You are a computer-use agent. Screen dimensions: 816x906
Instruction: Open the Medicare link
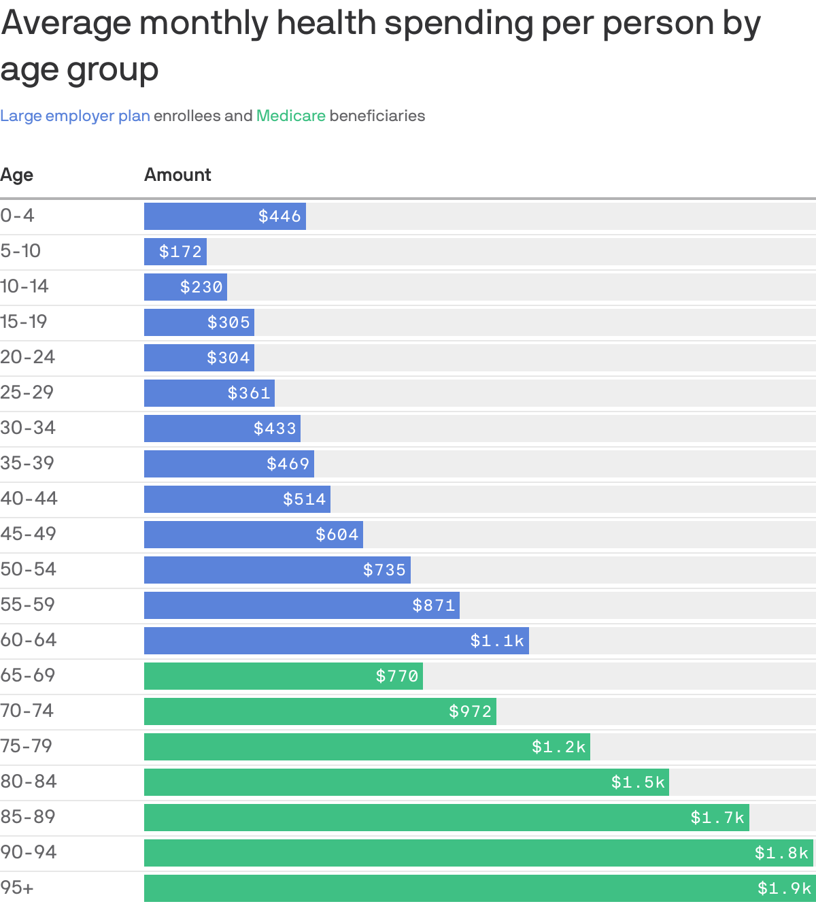point(291,116)
